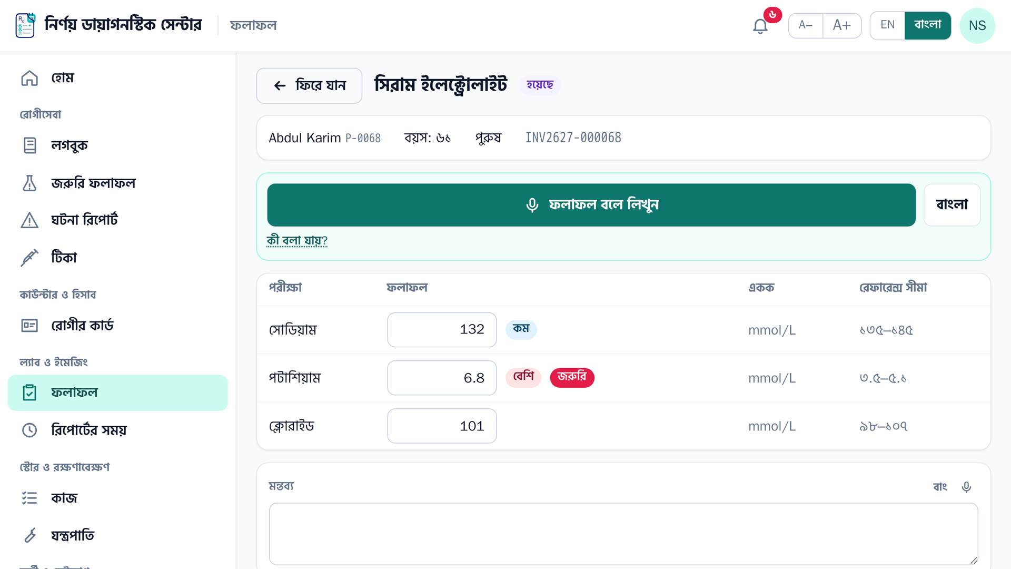Screen dimensions: 1011x569
Task: Decrease font size with A− button
Action: pos(806,25)
